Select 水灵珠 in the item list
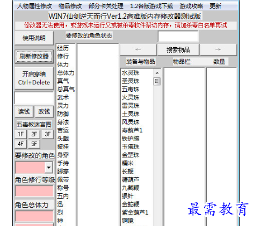 pyautogui.click(x=131, y=73)
